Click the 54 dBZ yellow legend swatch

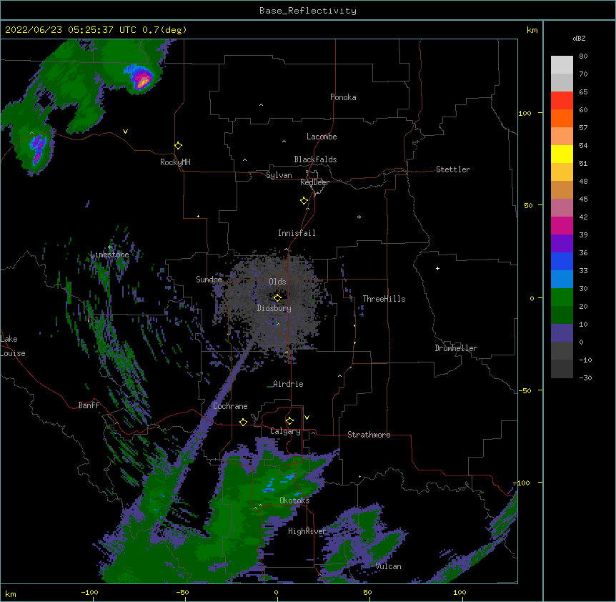(x=562, y=154)
